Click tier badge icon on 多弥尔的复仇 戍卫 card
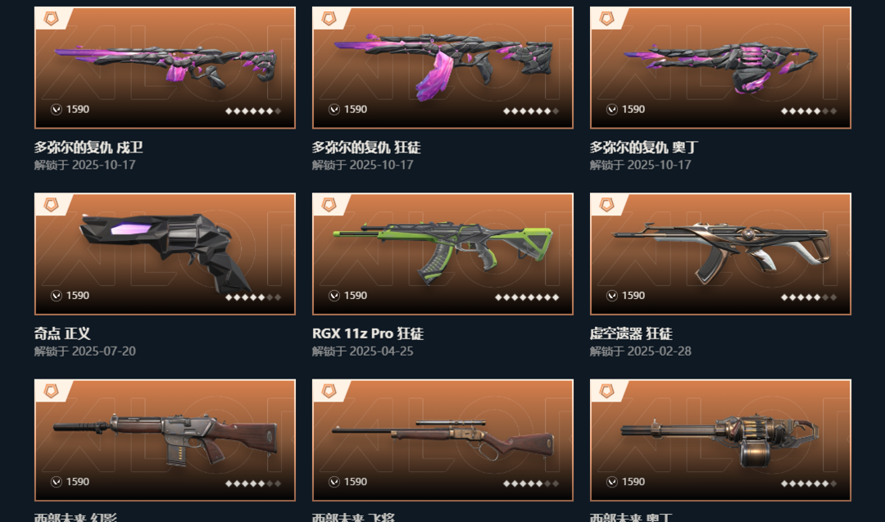Viewport: 885px width, 522px height. (52, 19)
